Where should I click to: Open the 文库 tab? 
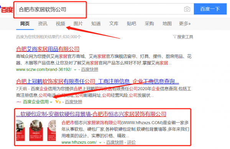[x=114, y=24]
